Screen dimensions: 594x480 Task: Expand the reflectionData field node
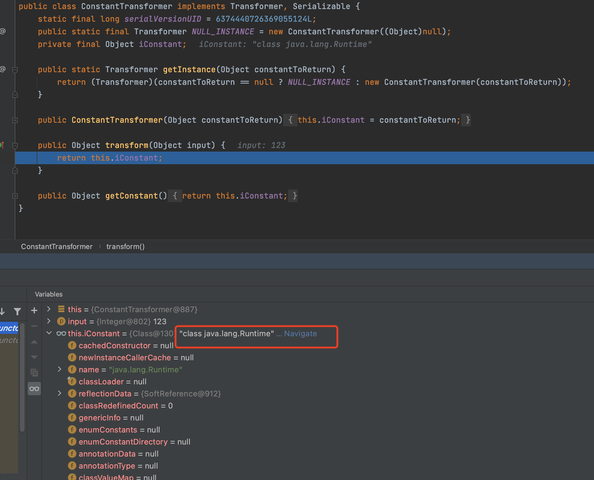coord(60,393)
